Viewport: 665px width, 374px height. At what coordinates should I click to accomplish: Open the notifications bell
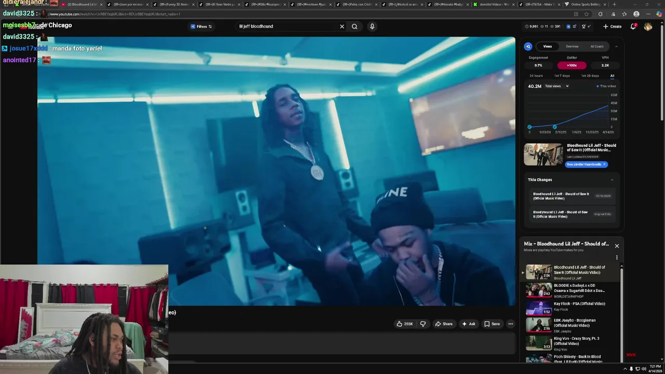click(x=633, y=26)
